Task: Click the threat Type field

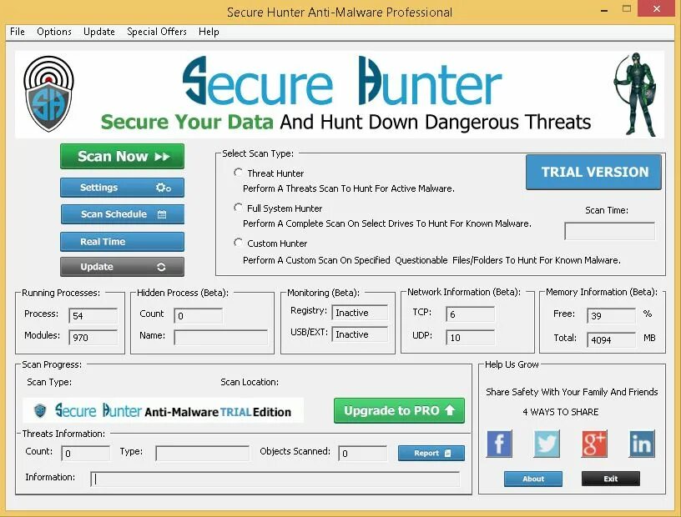Action: 203,453
